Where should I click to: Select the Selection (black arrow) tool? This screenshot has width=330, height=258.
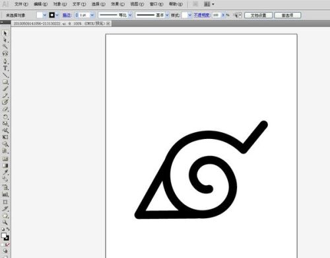(x=5, y=33)
